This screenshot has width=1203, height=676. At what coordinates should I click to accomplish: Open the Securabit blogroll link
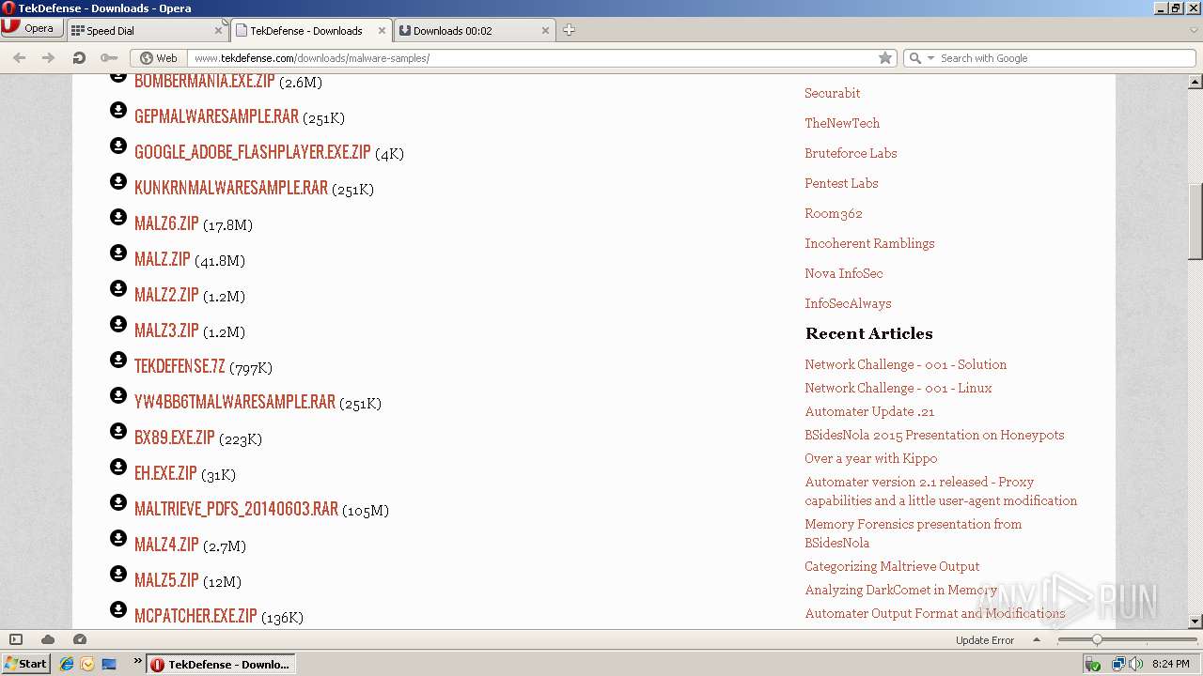pyautogui.click(x=832, y=93)
